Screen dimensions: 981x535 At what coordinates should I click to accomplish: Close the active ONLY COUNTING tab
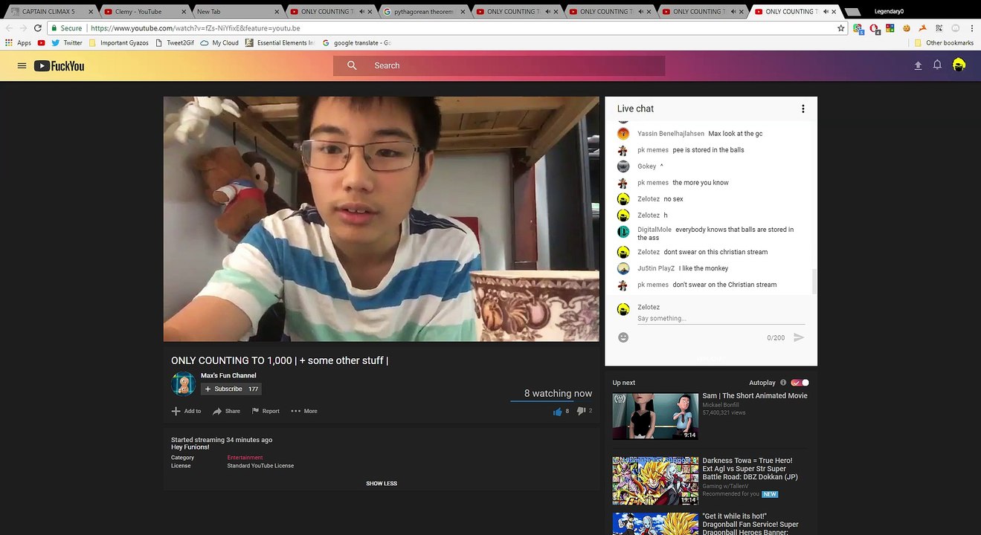(834, 12)
